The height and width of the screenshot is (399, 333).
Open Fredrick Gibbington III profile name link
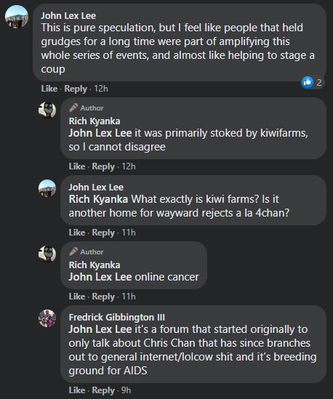pyautogui.click(x=117, y=318)
